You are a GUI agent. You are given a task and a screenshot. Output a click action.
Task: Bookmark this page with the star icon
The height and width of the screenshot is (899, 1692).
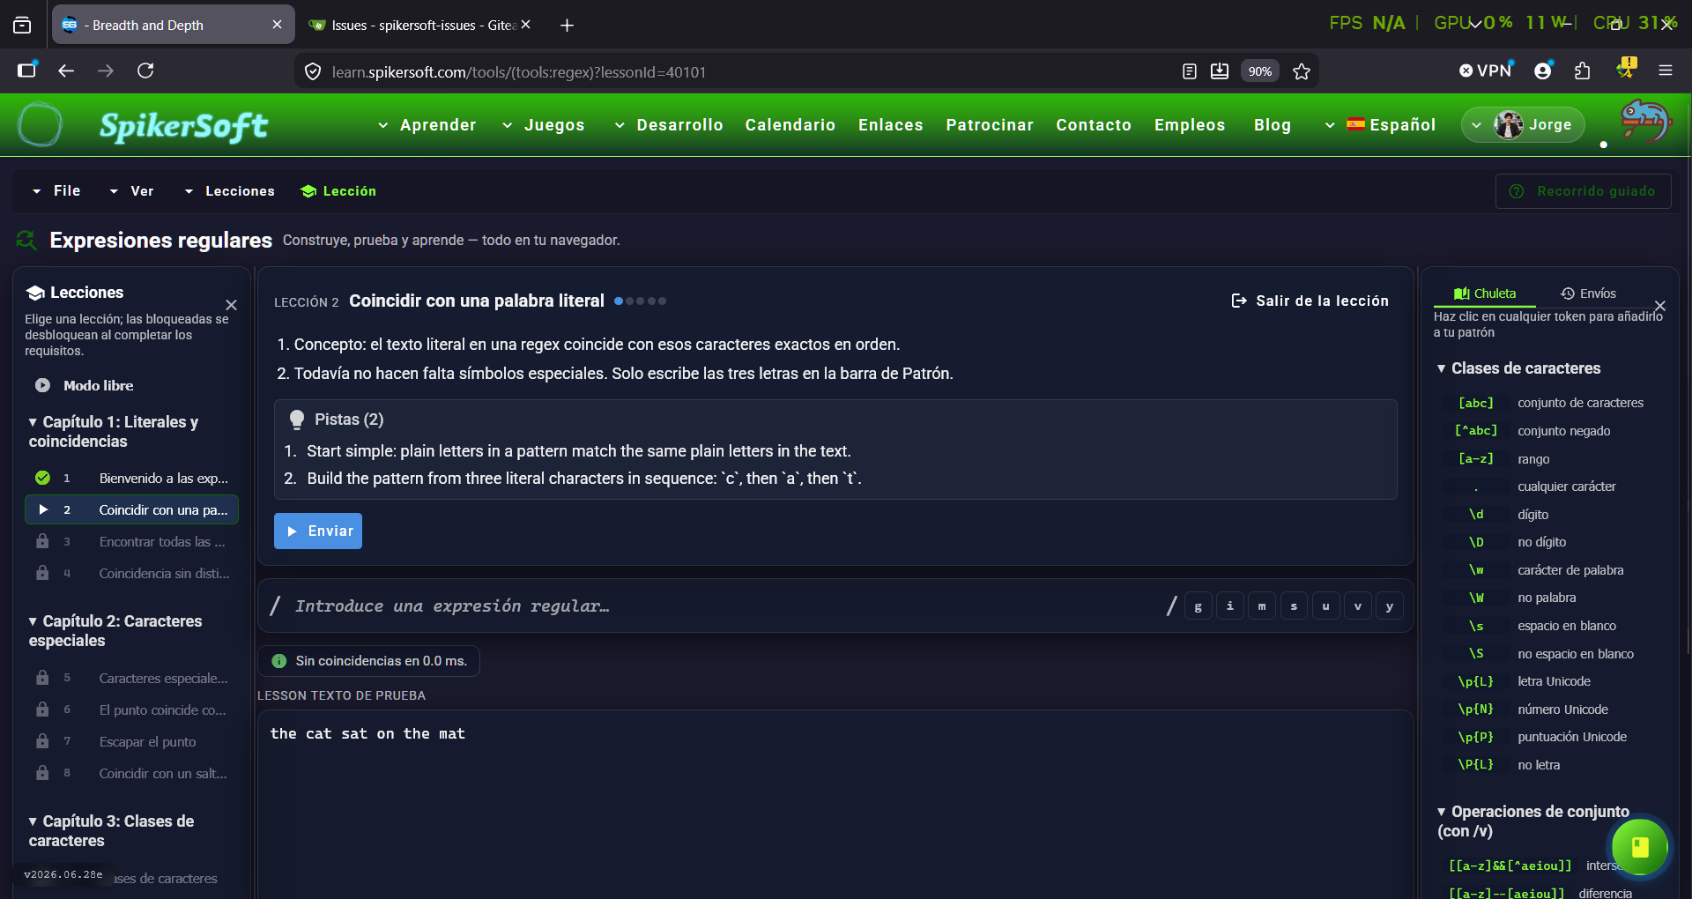pos(1302,71)
